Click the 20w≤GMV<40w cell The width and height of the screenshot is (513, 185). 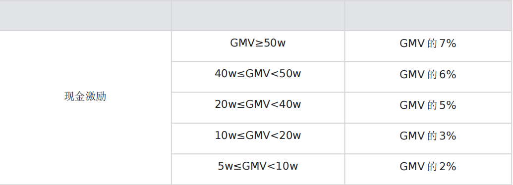[x=258, y=108]
